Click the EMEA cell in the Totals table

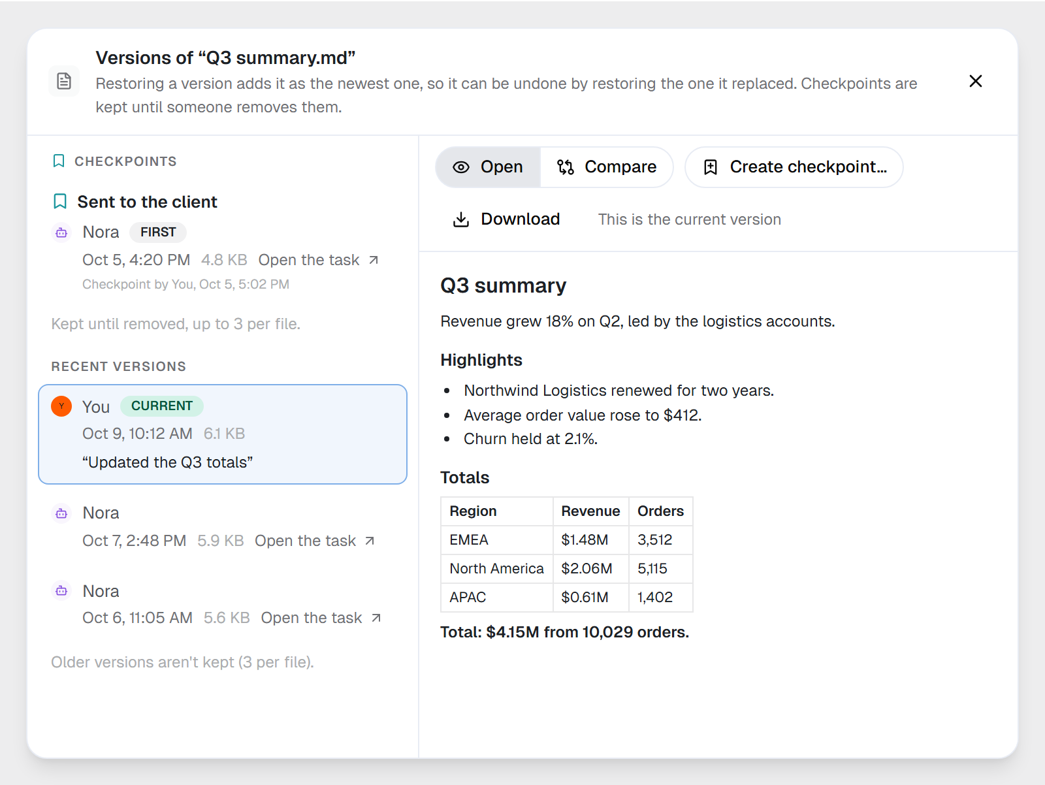497,540
